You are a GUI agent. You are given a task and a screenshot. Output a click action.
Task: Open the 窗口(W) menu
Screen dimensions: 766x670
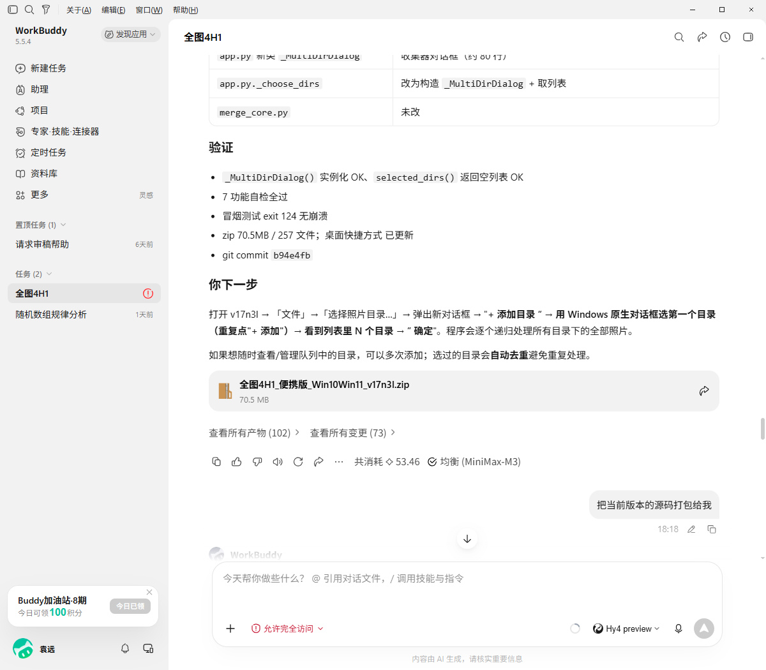149,10
